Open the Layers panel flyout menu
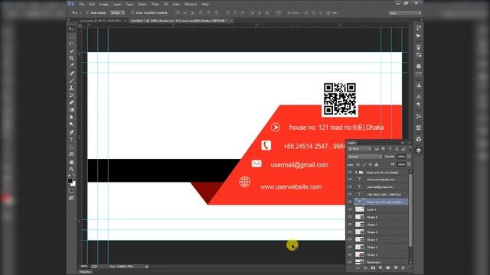The height and width of the screenshot is (275, 490). pos(409,143)
